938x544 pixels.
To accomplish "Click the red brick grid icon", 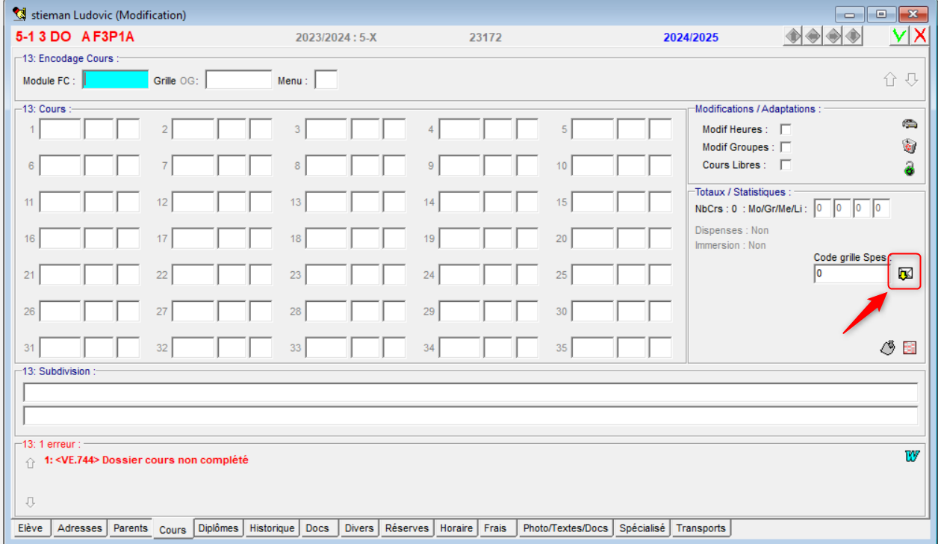I will pos(910,347).
